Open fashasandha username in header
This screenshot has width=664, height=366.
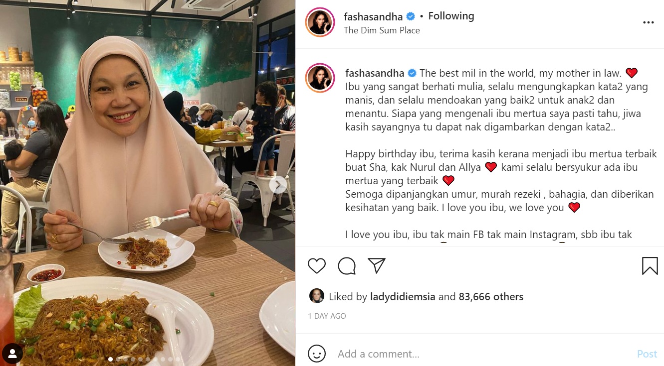373,16
